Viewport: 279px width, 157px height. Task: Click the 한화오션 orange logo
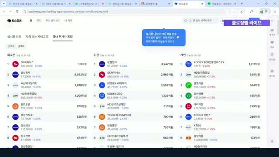tap(16, 106)
